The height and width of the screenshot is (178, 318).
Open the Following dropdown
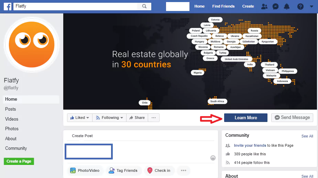(109, 118)
